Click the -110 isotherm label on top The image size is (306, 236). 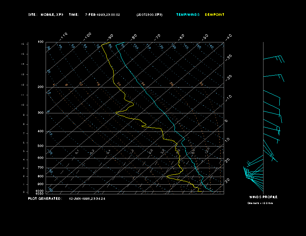(x=63, y=36)
